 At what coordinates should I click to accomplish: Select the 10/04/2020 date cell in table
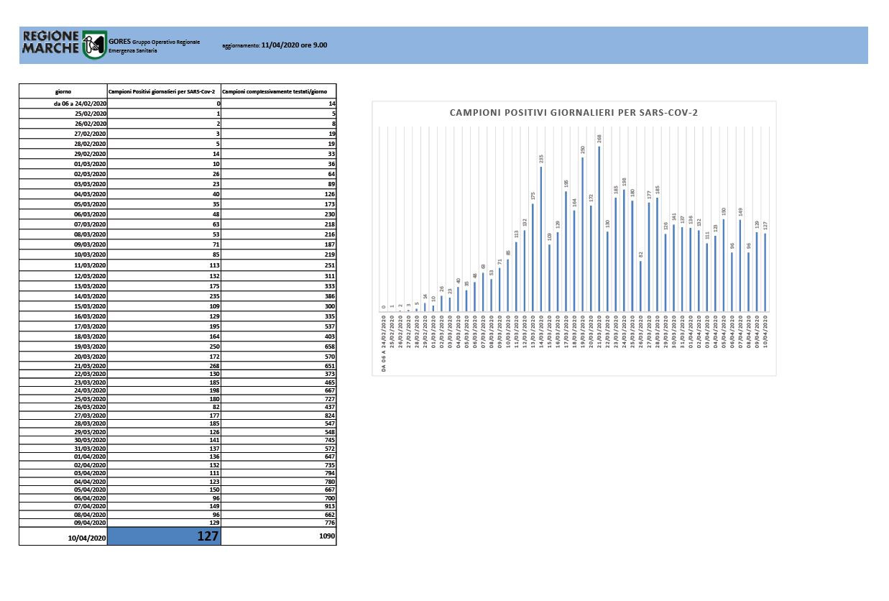click(x=63, y=536)
